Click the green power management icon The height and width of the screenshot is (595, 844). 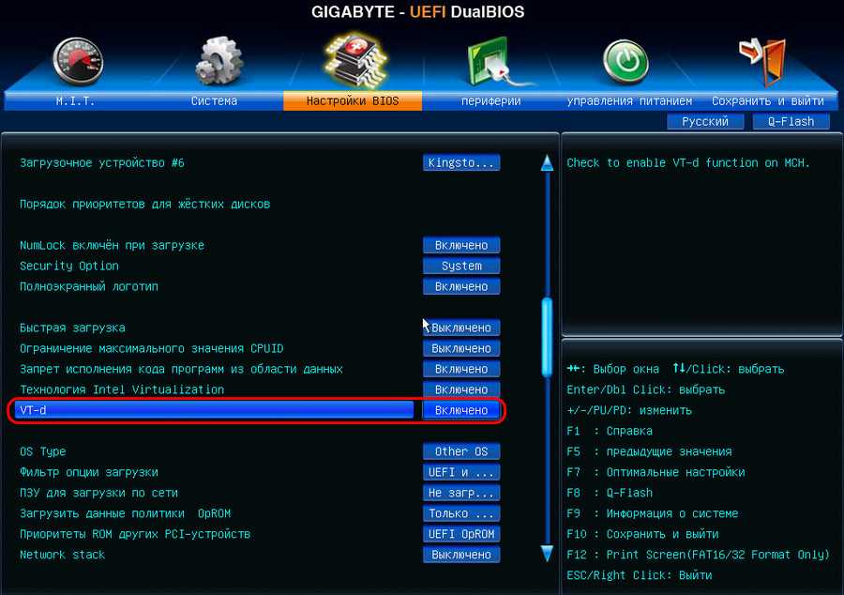(x=626, y=62)
